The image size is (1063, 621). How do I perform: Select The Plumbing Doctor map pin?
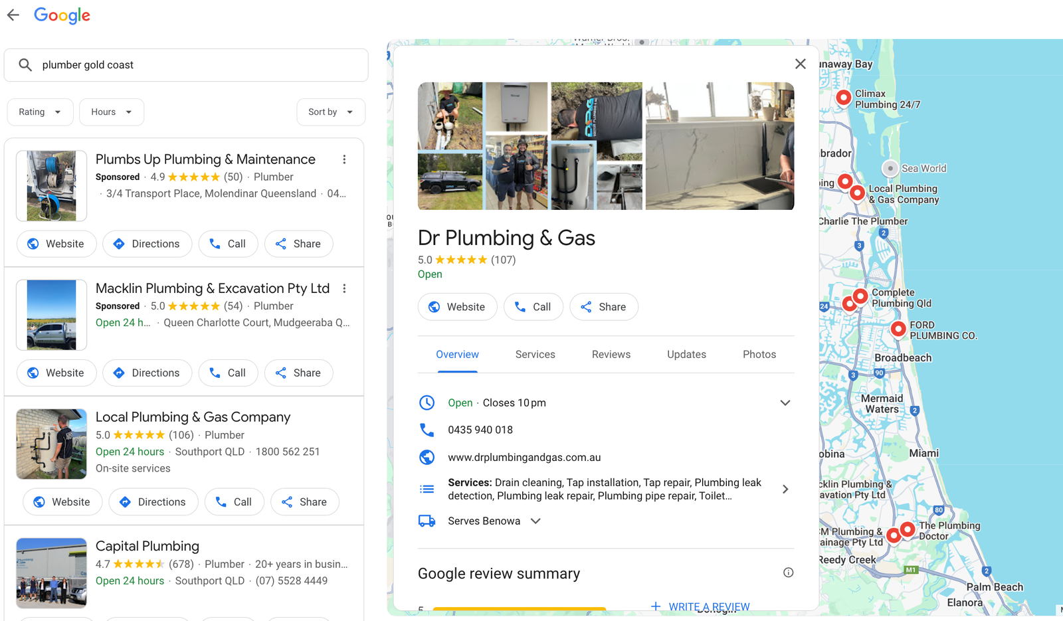907,529
